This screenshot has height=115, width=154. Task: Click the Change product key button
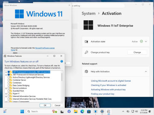pyautogui.click(x=137, y=52)
